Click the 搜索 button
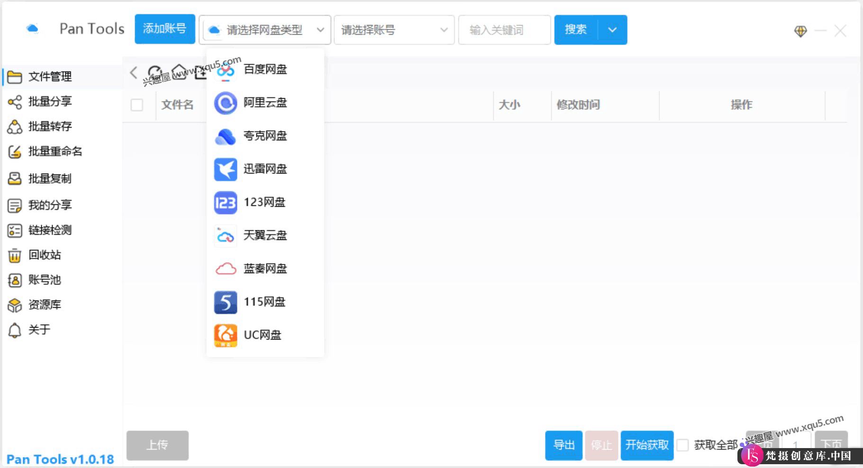Viewport: 863px width, 468px height. 576,29
